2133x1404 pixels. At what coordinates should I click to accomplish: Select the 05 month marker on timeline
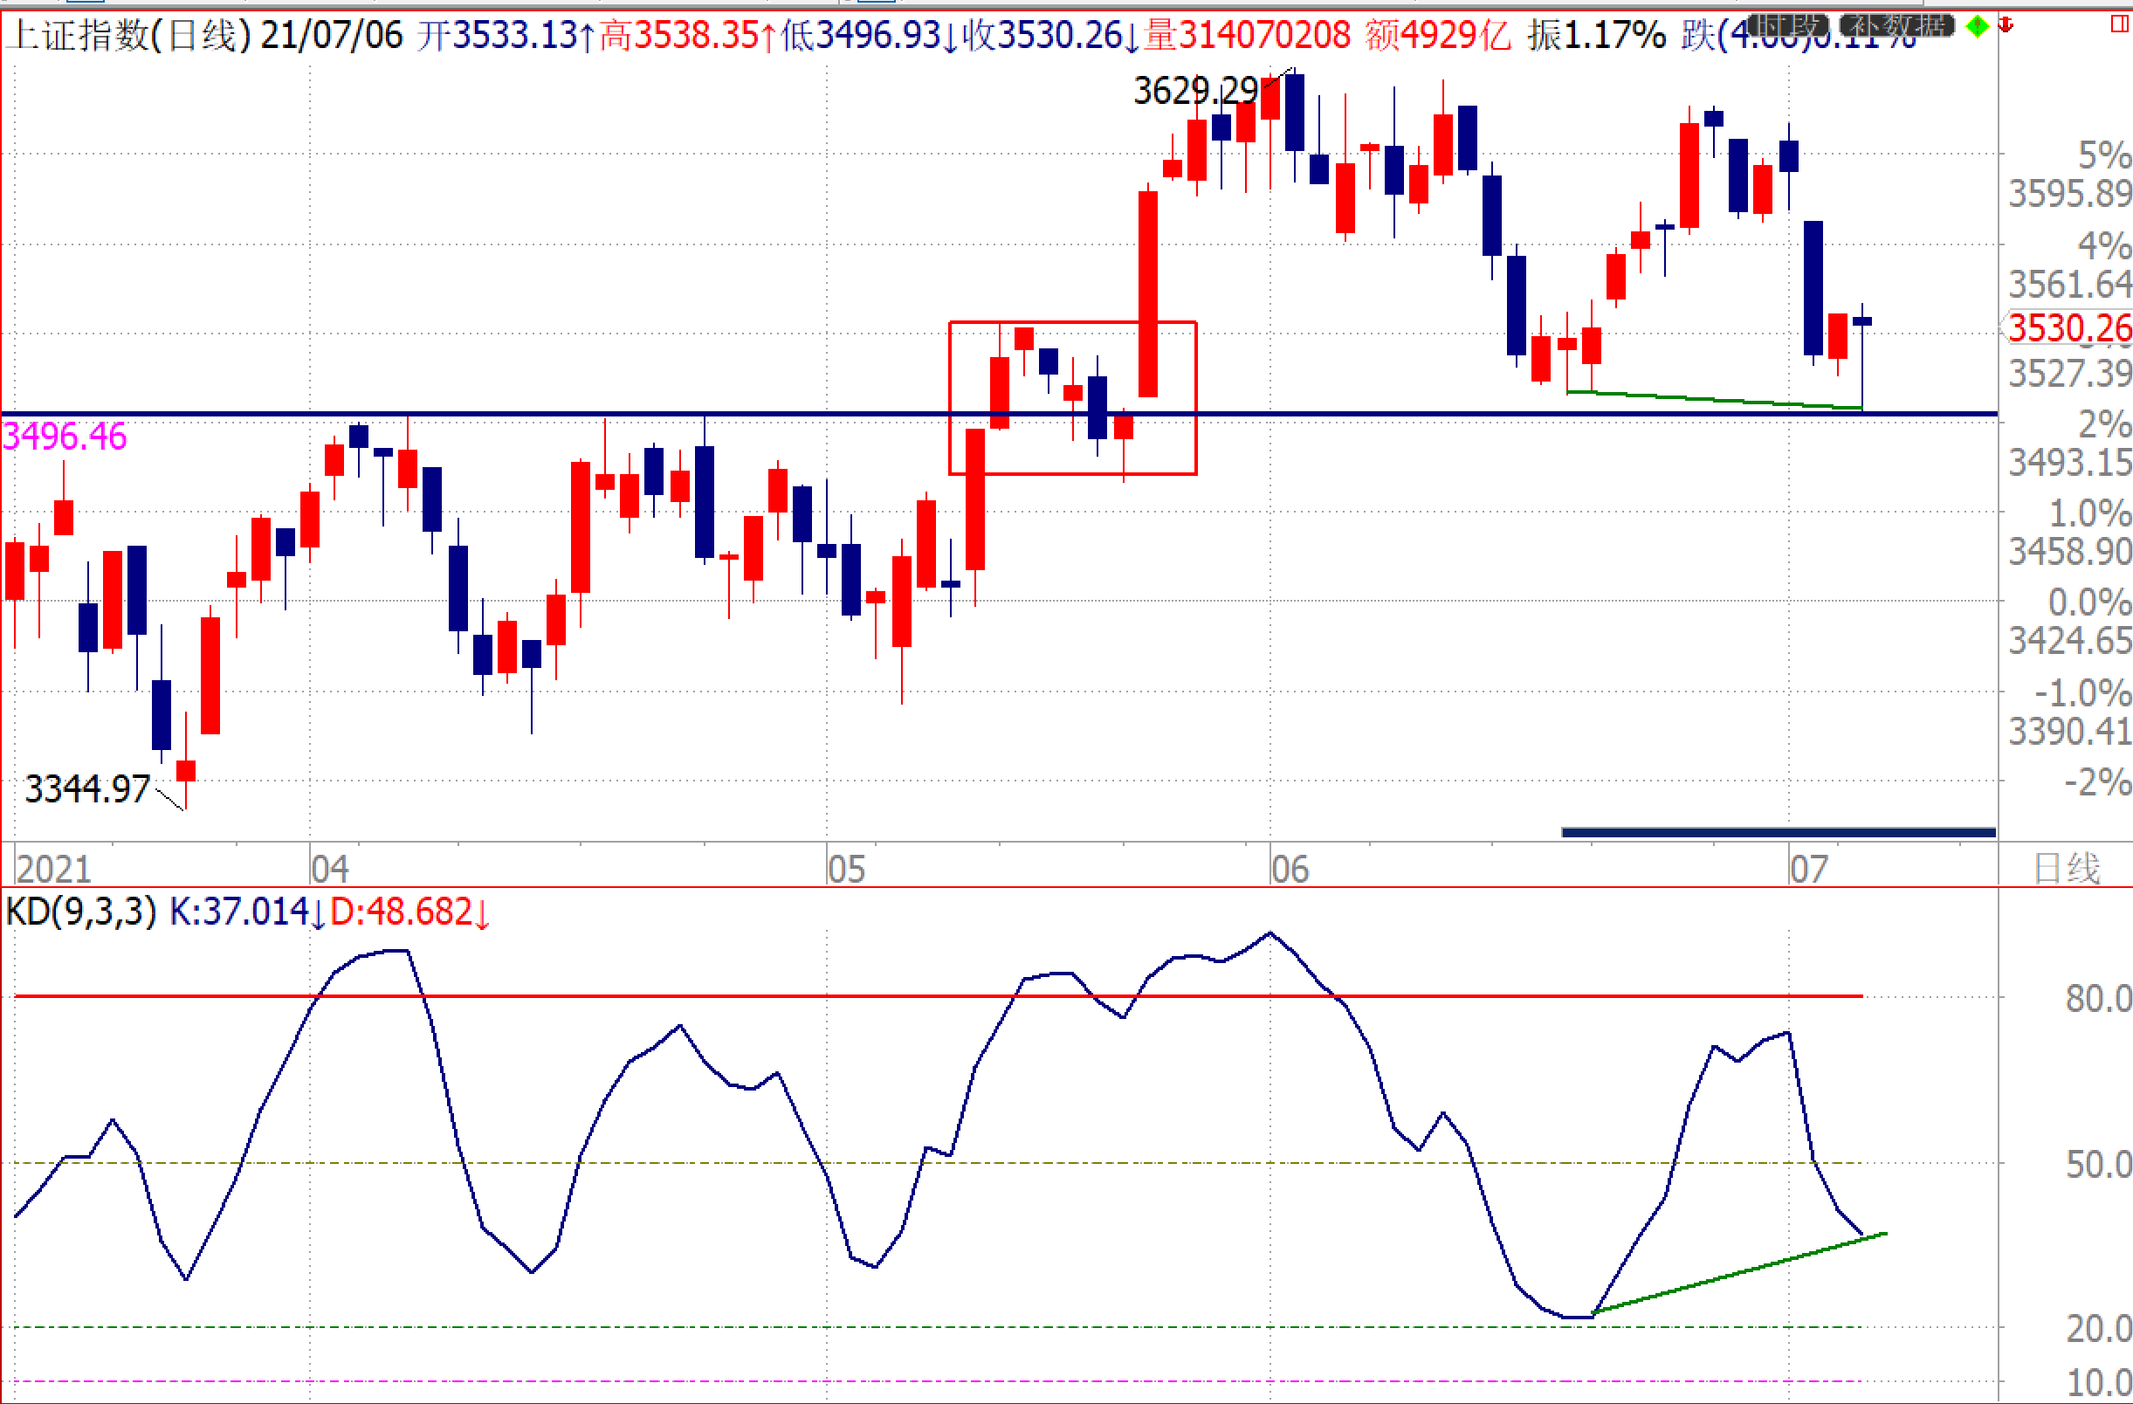click(846, 869)
